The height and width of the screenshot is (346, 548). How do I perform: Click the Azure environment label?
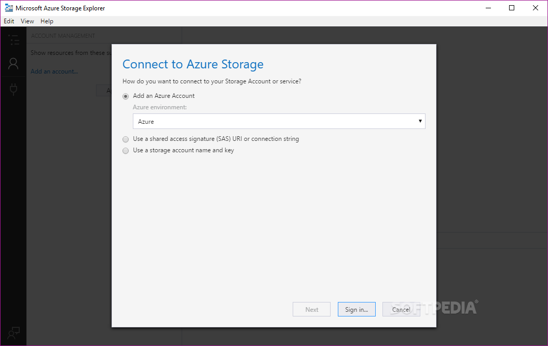(x=160, y=107)
